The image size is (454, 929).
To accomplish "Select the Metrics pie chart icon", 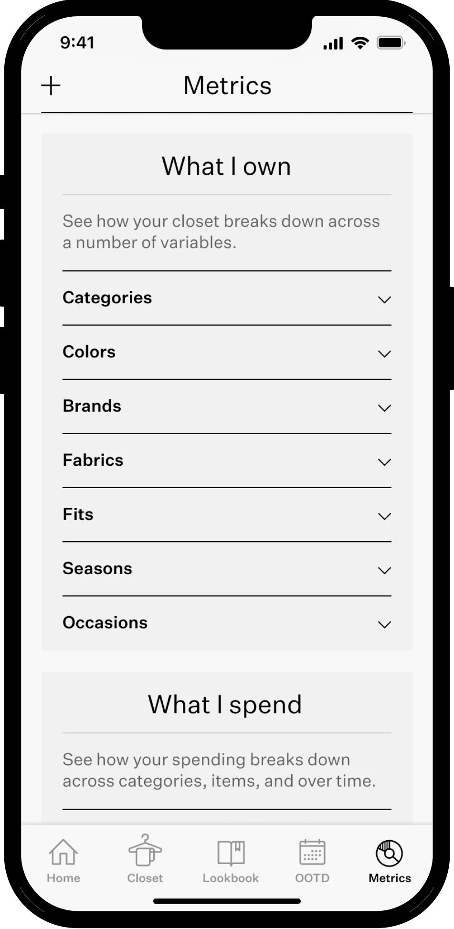I will coord(390,853).
